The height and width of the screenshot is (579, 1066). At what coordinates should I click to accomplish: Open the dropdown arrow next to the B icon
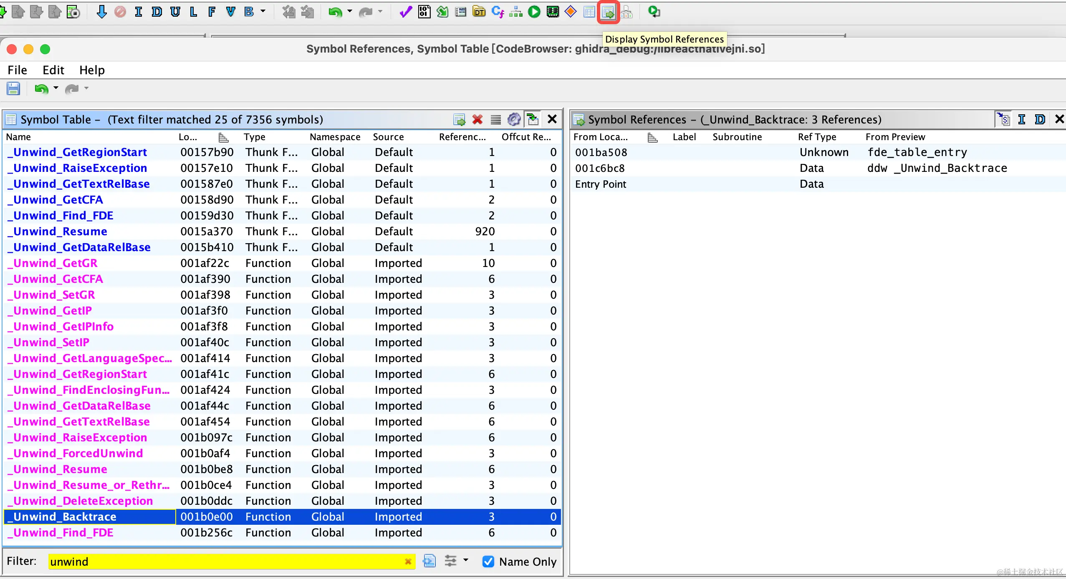[x=263, y=11]
